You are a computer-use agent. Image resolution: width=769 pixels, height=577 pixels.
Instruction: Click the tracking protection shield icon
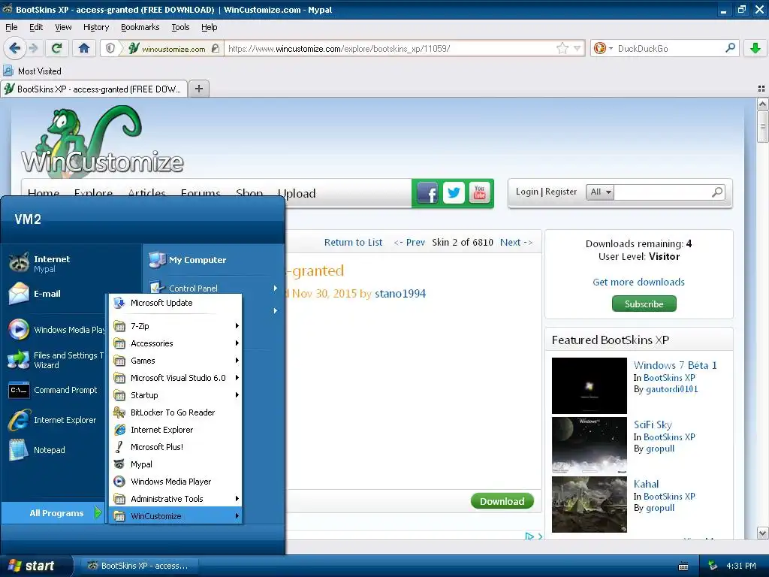(110, 48)
